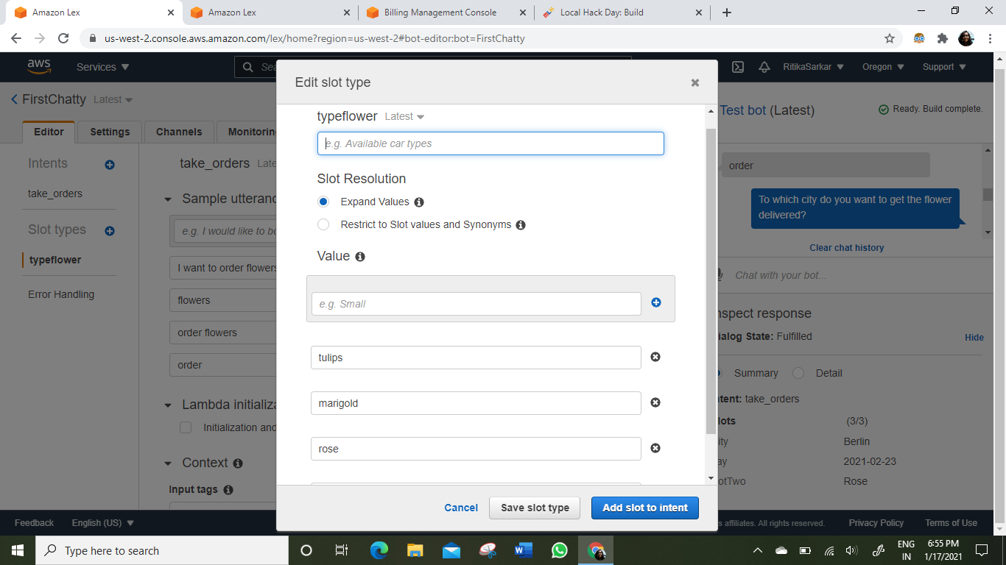Collapse Sample utterances section
This screenshot has width=1006, height=565.
(x=167, y=199)
